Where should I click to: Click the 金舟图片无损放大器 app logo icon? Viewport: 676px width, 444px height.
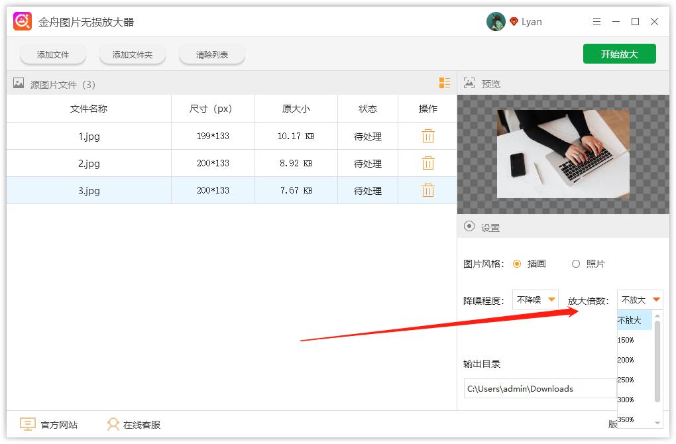click(22, 21)
